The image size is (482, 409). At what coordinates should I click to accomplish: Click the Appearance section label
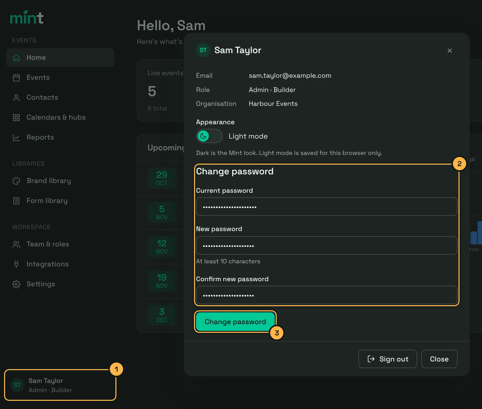[215, 122]
